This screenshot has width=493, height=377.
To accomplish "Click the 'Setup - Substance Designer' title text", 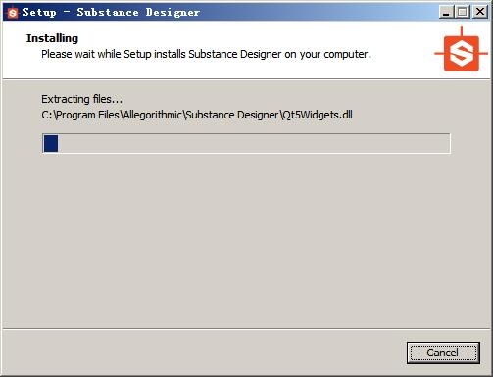I will tap(111, 13).
